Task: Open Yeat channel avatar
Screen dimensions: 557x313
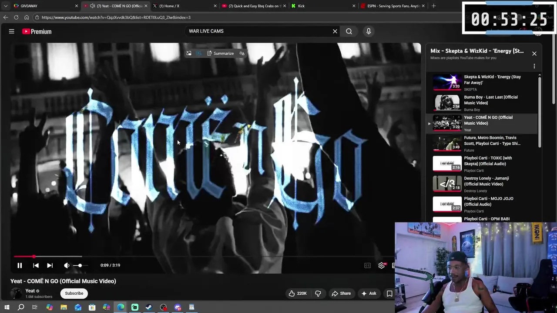Action: tap(16, 293)
